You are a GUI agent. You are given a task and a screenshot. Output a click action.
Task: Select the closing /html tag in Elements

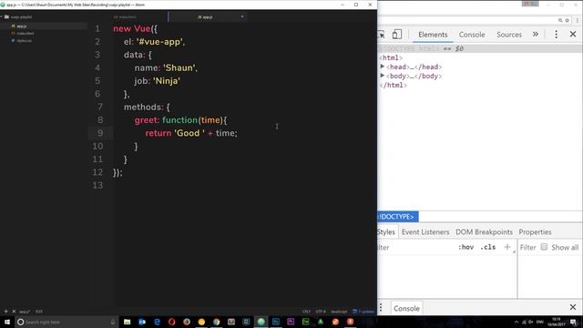(x=393, y=85)
